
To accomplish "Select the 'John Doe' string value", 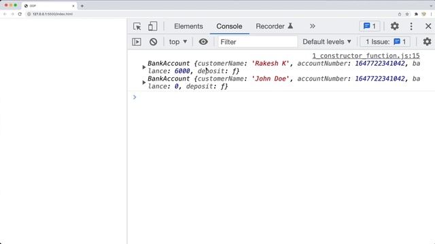I will pos(271,79).
